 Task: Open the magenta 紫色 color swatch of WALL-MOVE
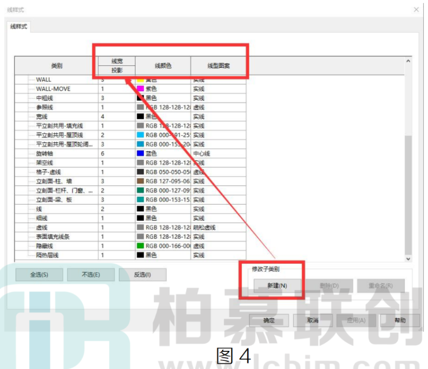click(x=140, y=89)
